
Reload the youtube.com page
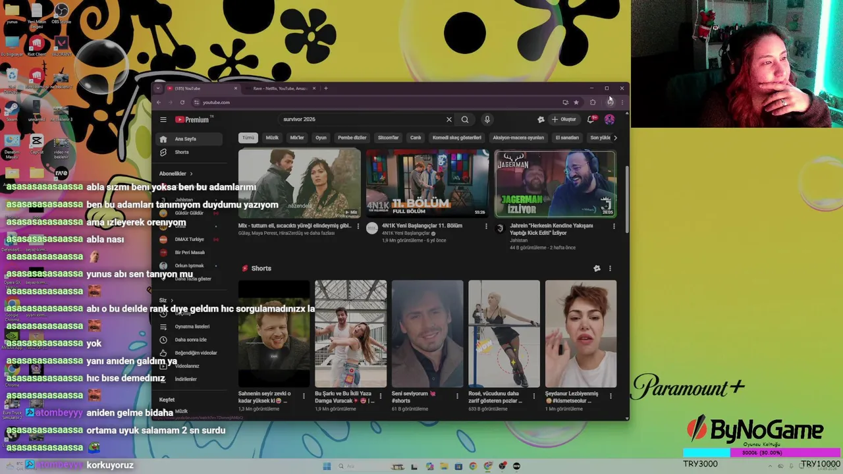pyautogui.click(x=182, y=102)
